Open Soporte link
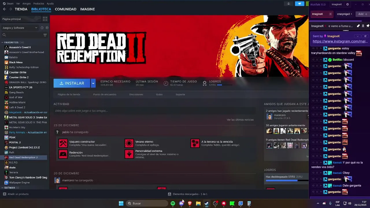 click(x=180, y=94)
